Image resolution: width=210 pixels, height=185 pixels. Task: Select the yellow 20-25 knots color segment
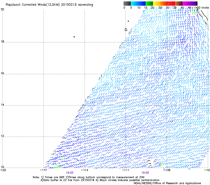(x=157, y=3)
